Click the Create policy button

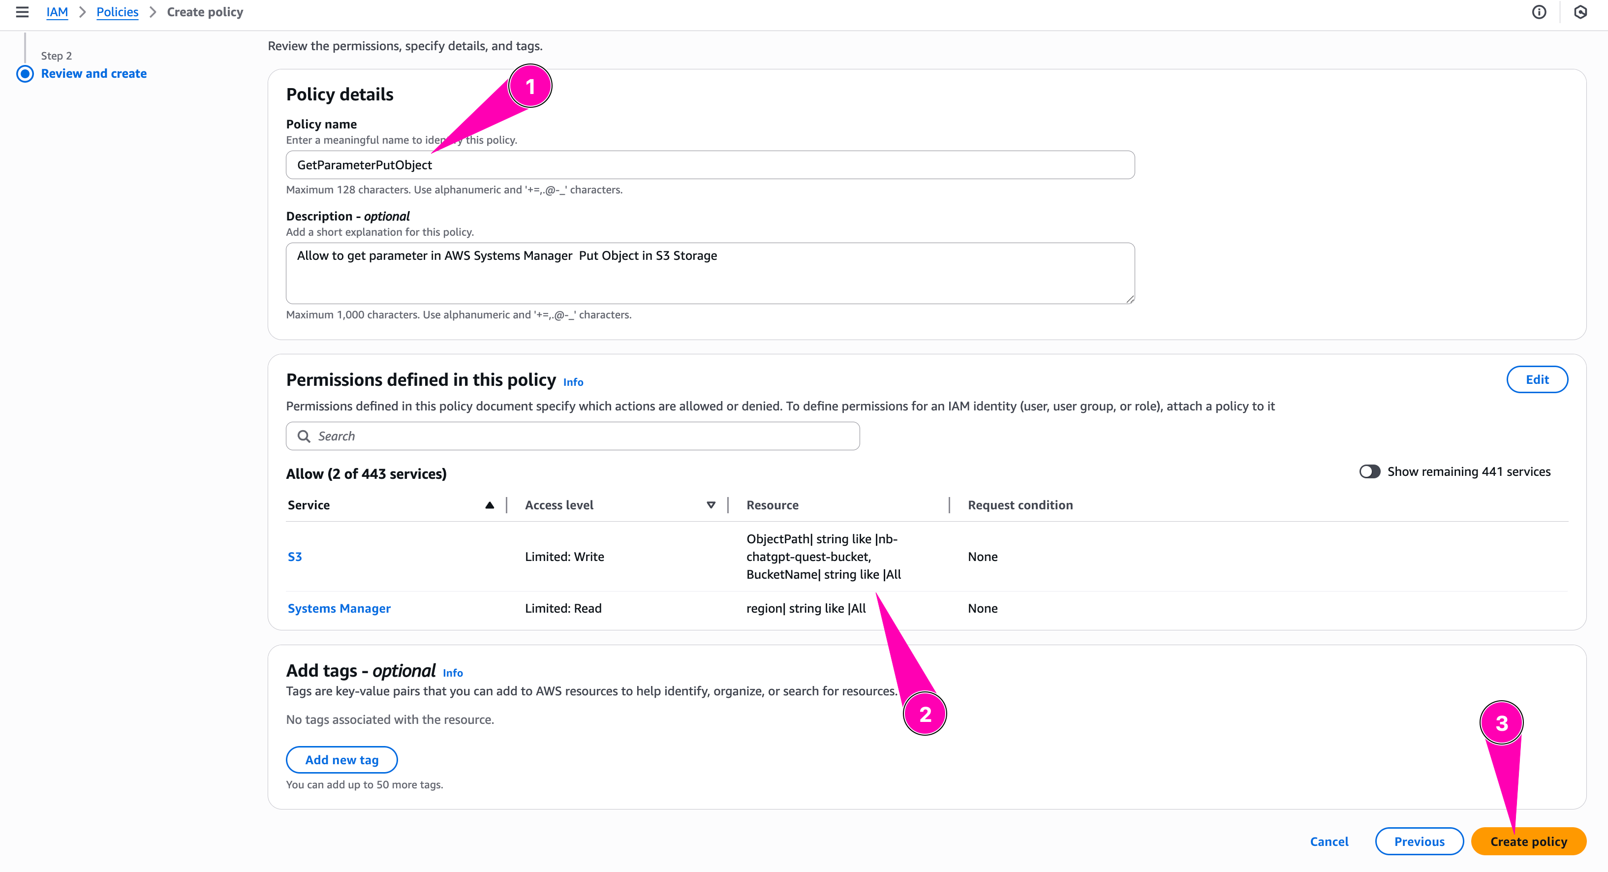click(1528, 841)
